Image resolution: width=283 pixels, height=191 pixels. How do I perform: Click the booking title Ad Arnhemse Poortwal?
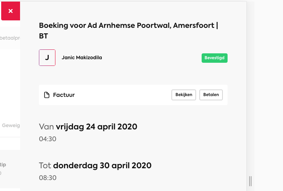pos(129,25)
